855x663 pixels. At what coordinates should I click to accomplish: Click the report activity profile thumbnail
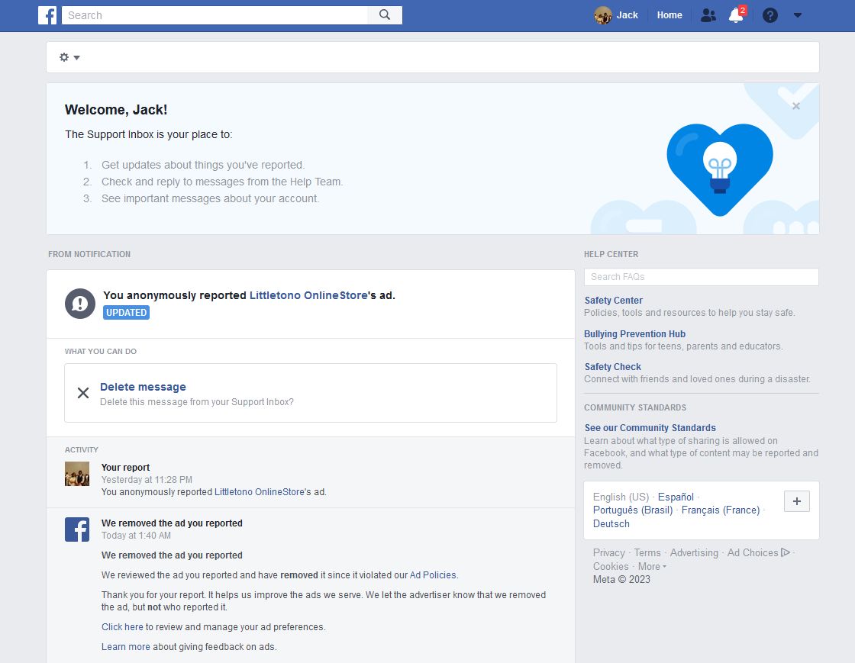(77, 474)
